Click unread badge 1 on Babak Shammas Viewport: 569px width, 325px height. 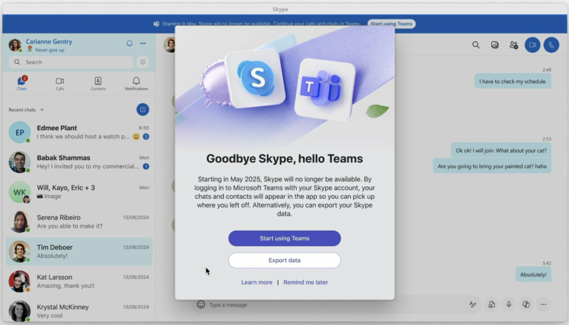click(146, 166)
